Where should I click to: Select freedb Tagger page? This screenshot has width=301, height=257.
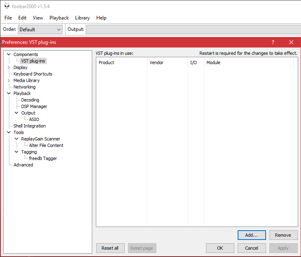(x=43, y=158)
